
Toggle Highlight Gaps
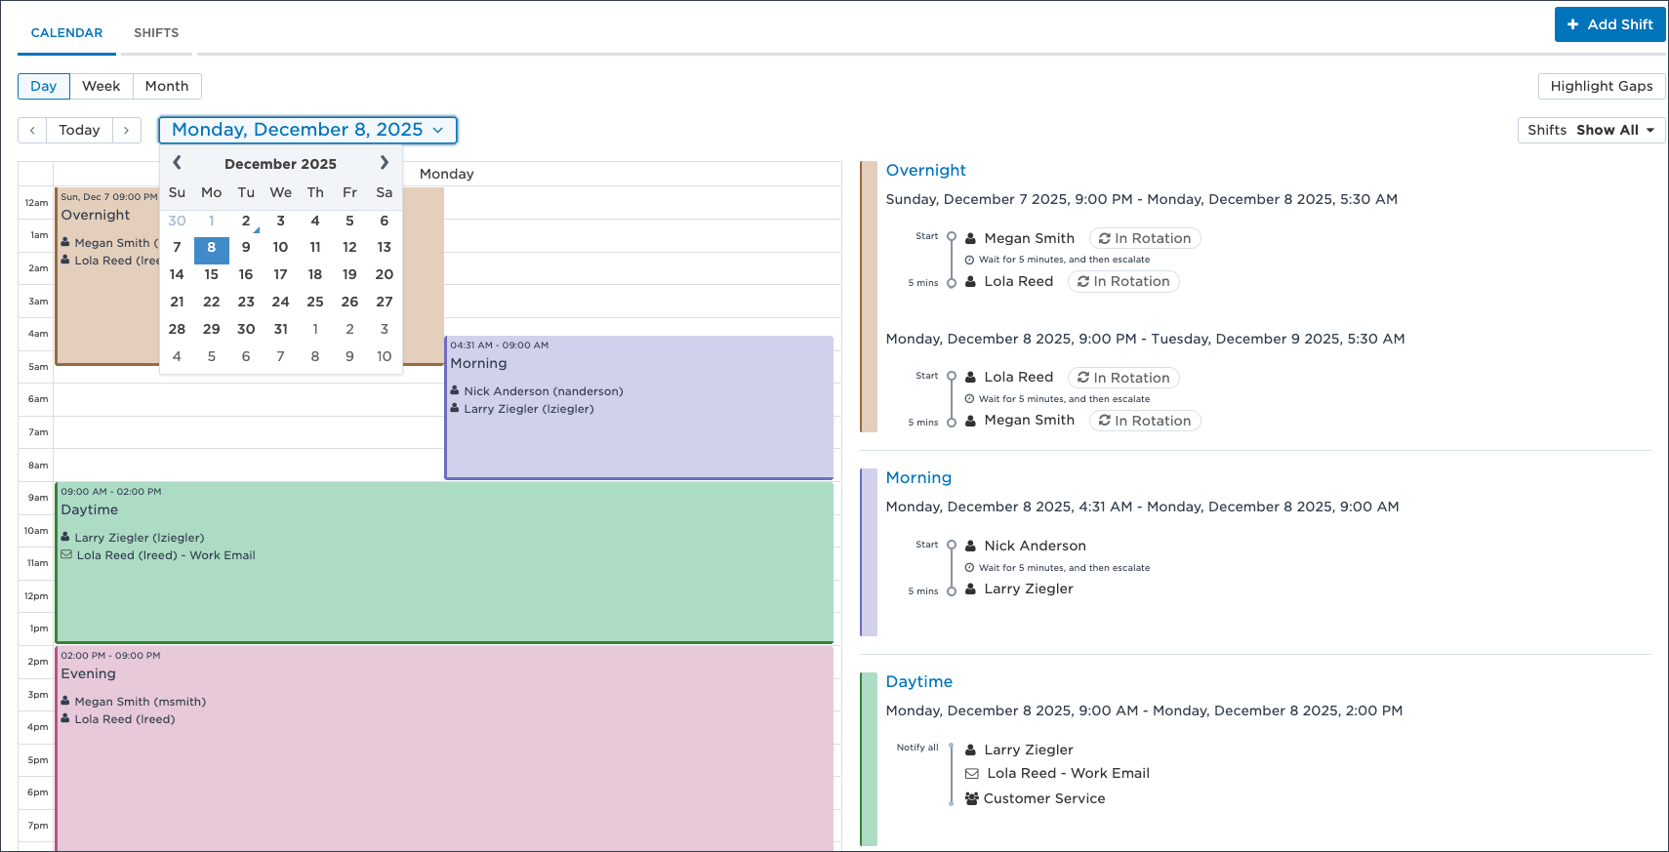click(1601, 86)
